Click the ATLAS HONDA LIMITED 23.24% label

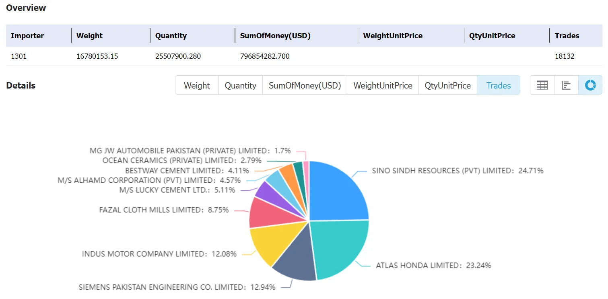[433, 266]
